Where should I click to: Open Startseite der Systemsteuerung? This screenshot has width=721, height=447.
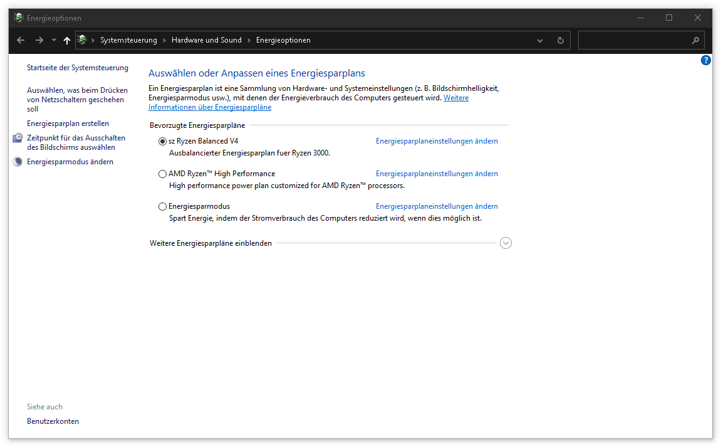tap(77, 68)
